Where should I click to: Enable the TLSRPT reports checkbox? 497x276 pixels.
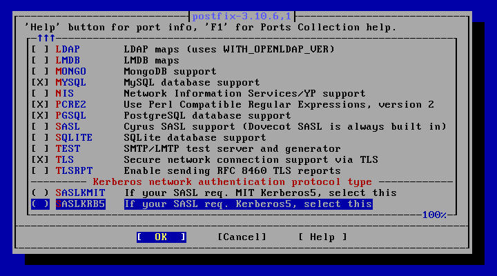[40, 171]
